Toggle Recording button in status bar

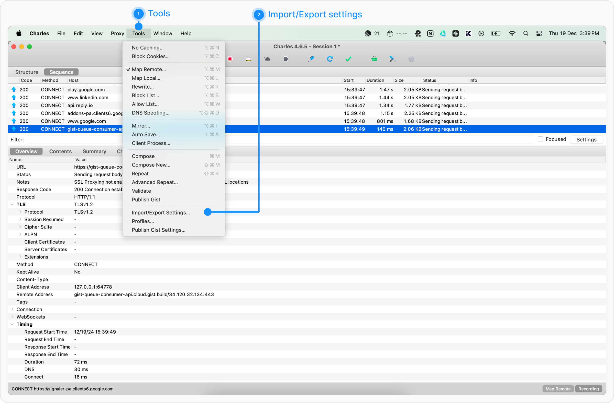tap(588, 389)
